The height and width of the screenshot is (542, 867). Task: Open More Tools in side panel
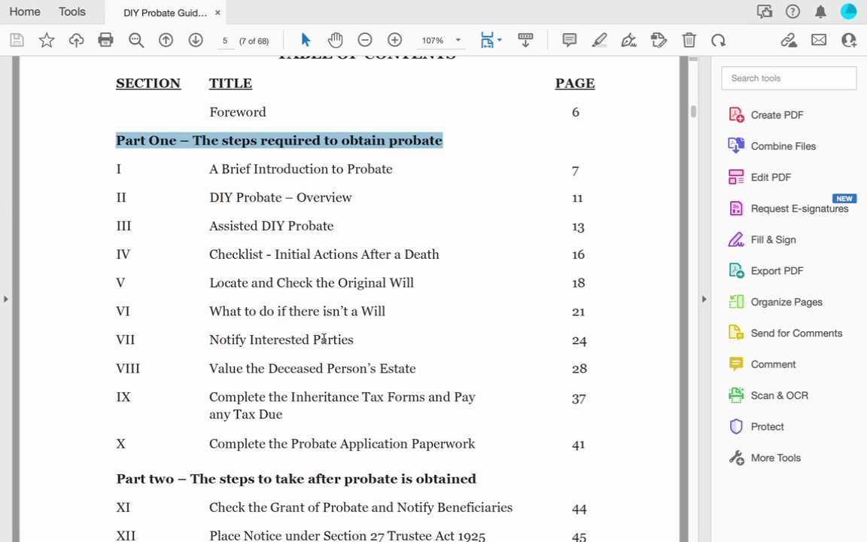pos(775,458)
